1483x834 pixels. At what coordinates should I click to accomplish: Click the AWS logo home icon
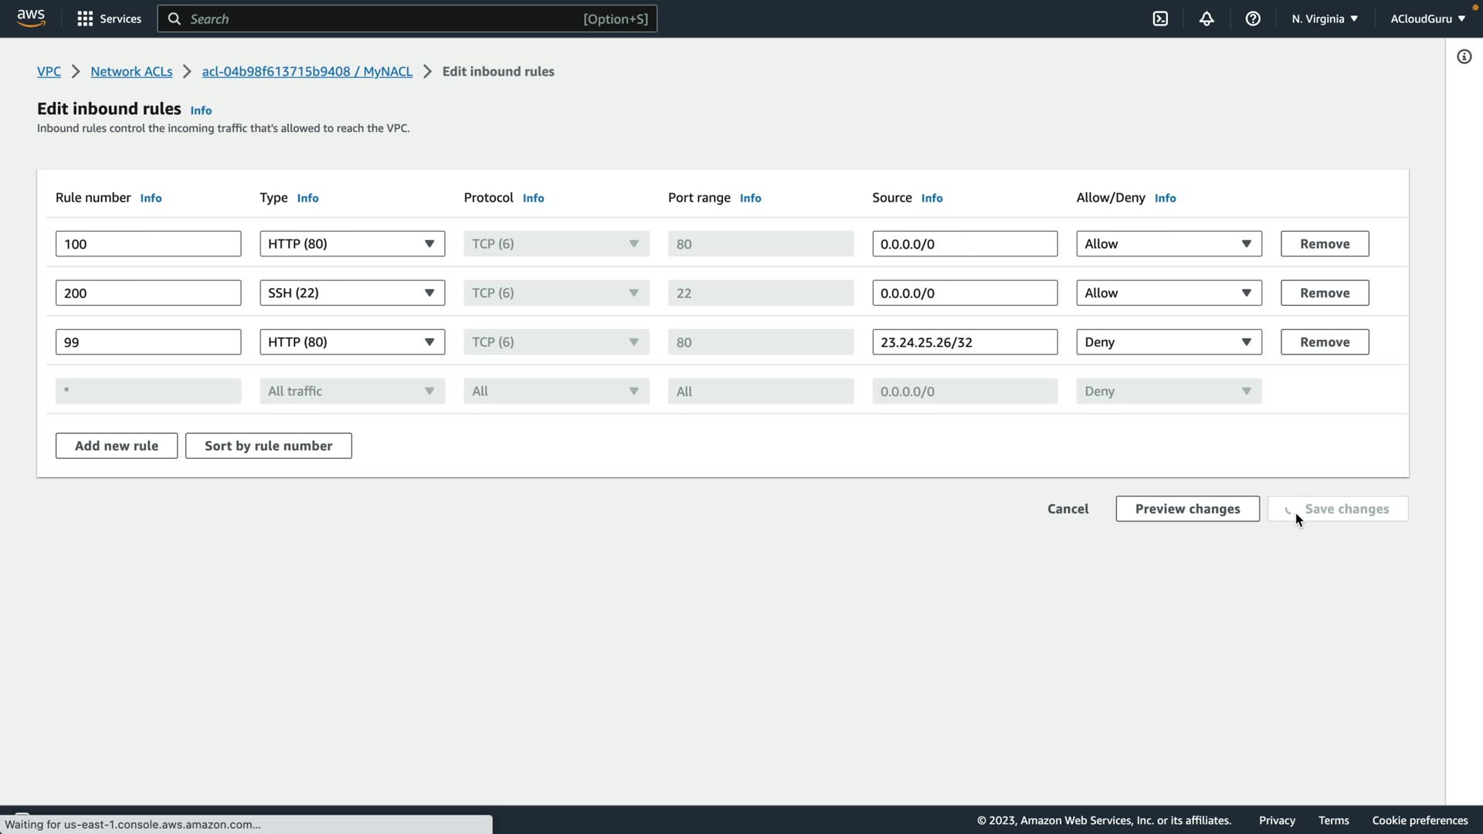(31, 19)
